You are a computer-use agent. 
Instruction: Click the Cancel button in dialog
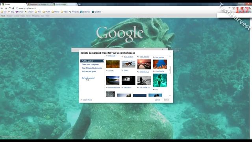tap(157, 100)
